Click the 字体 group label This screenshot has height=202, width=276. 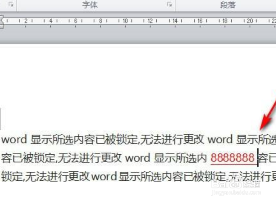coord(90,5)
